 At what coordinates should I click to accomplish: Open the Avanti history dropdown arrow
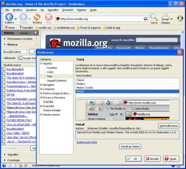click(29, 19)
